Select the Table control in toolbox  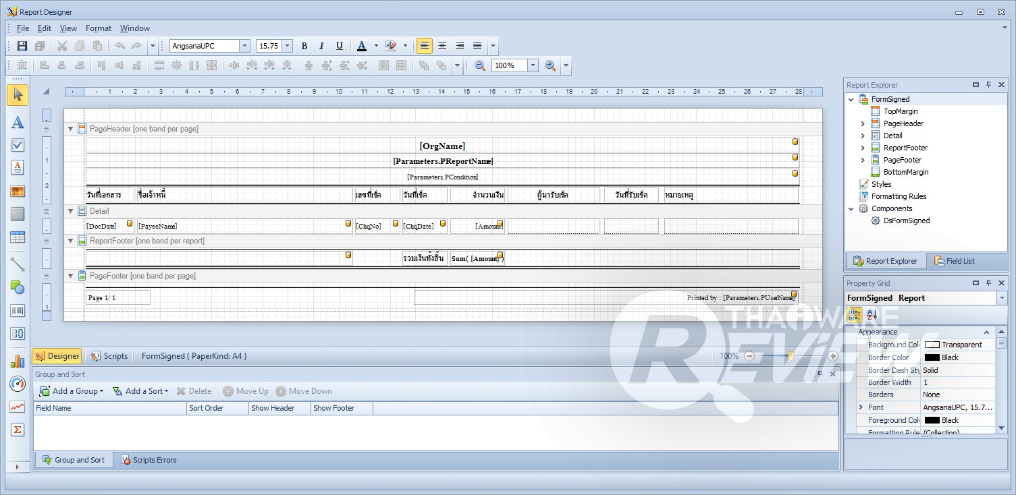[x=18, y=237]
